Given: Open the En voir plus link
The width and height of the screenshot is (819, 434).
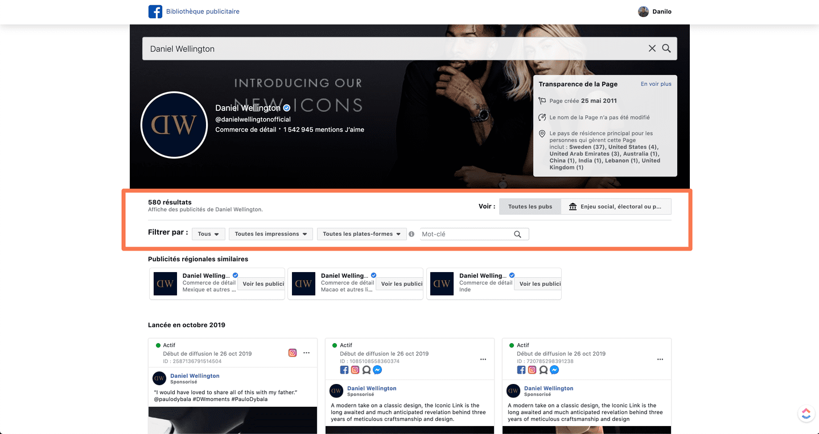Looking at the screenshot, I should (x=656, y=84).
